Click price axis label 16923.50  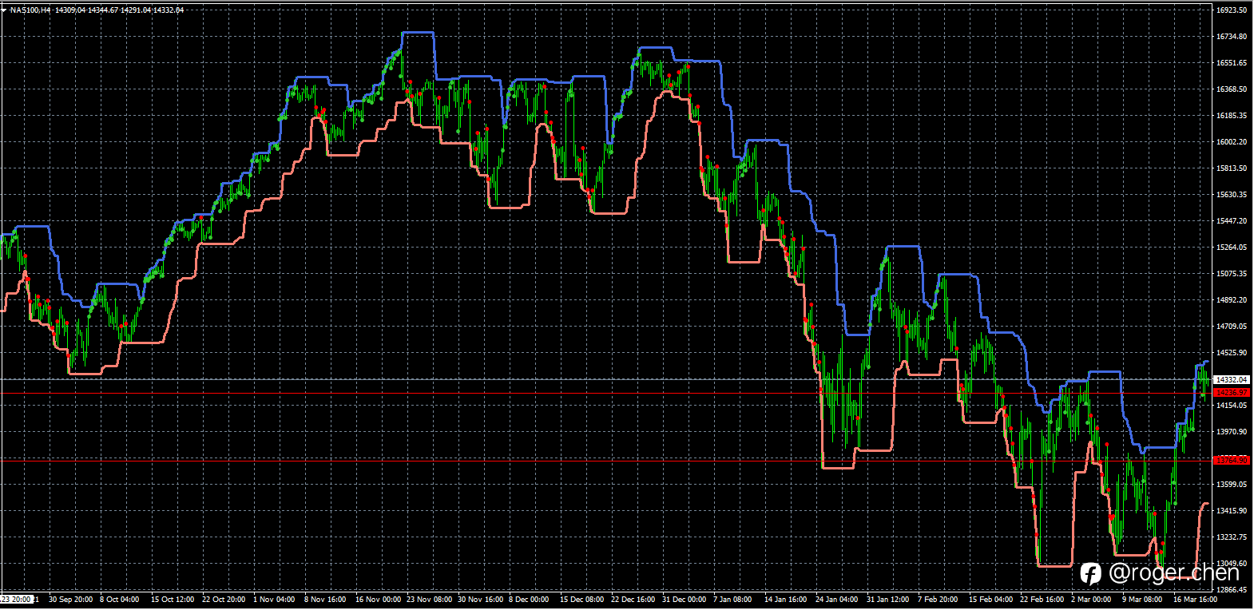pos(1232,10)
